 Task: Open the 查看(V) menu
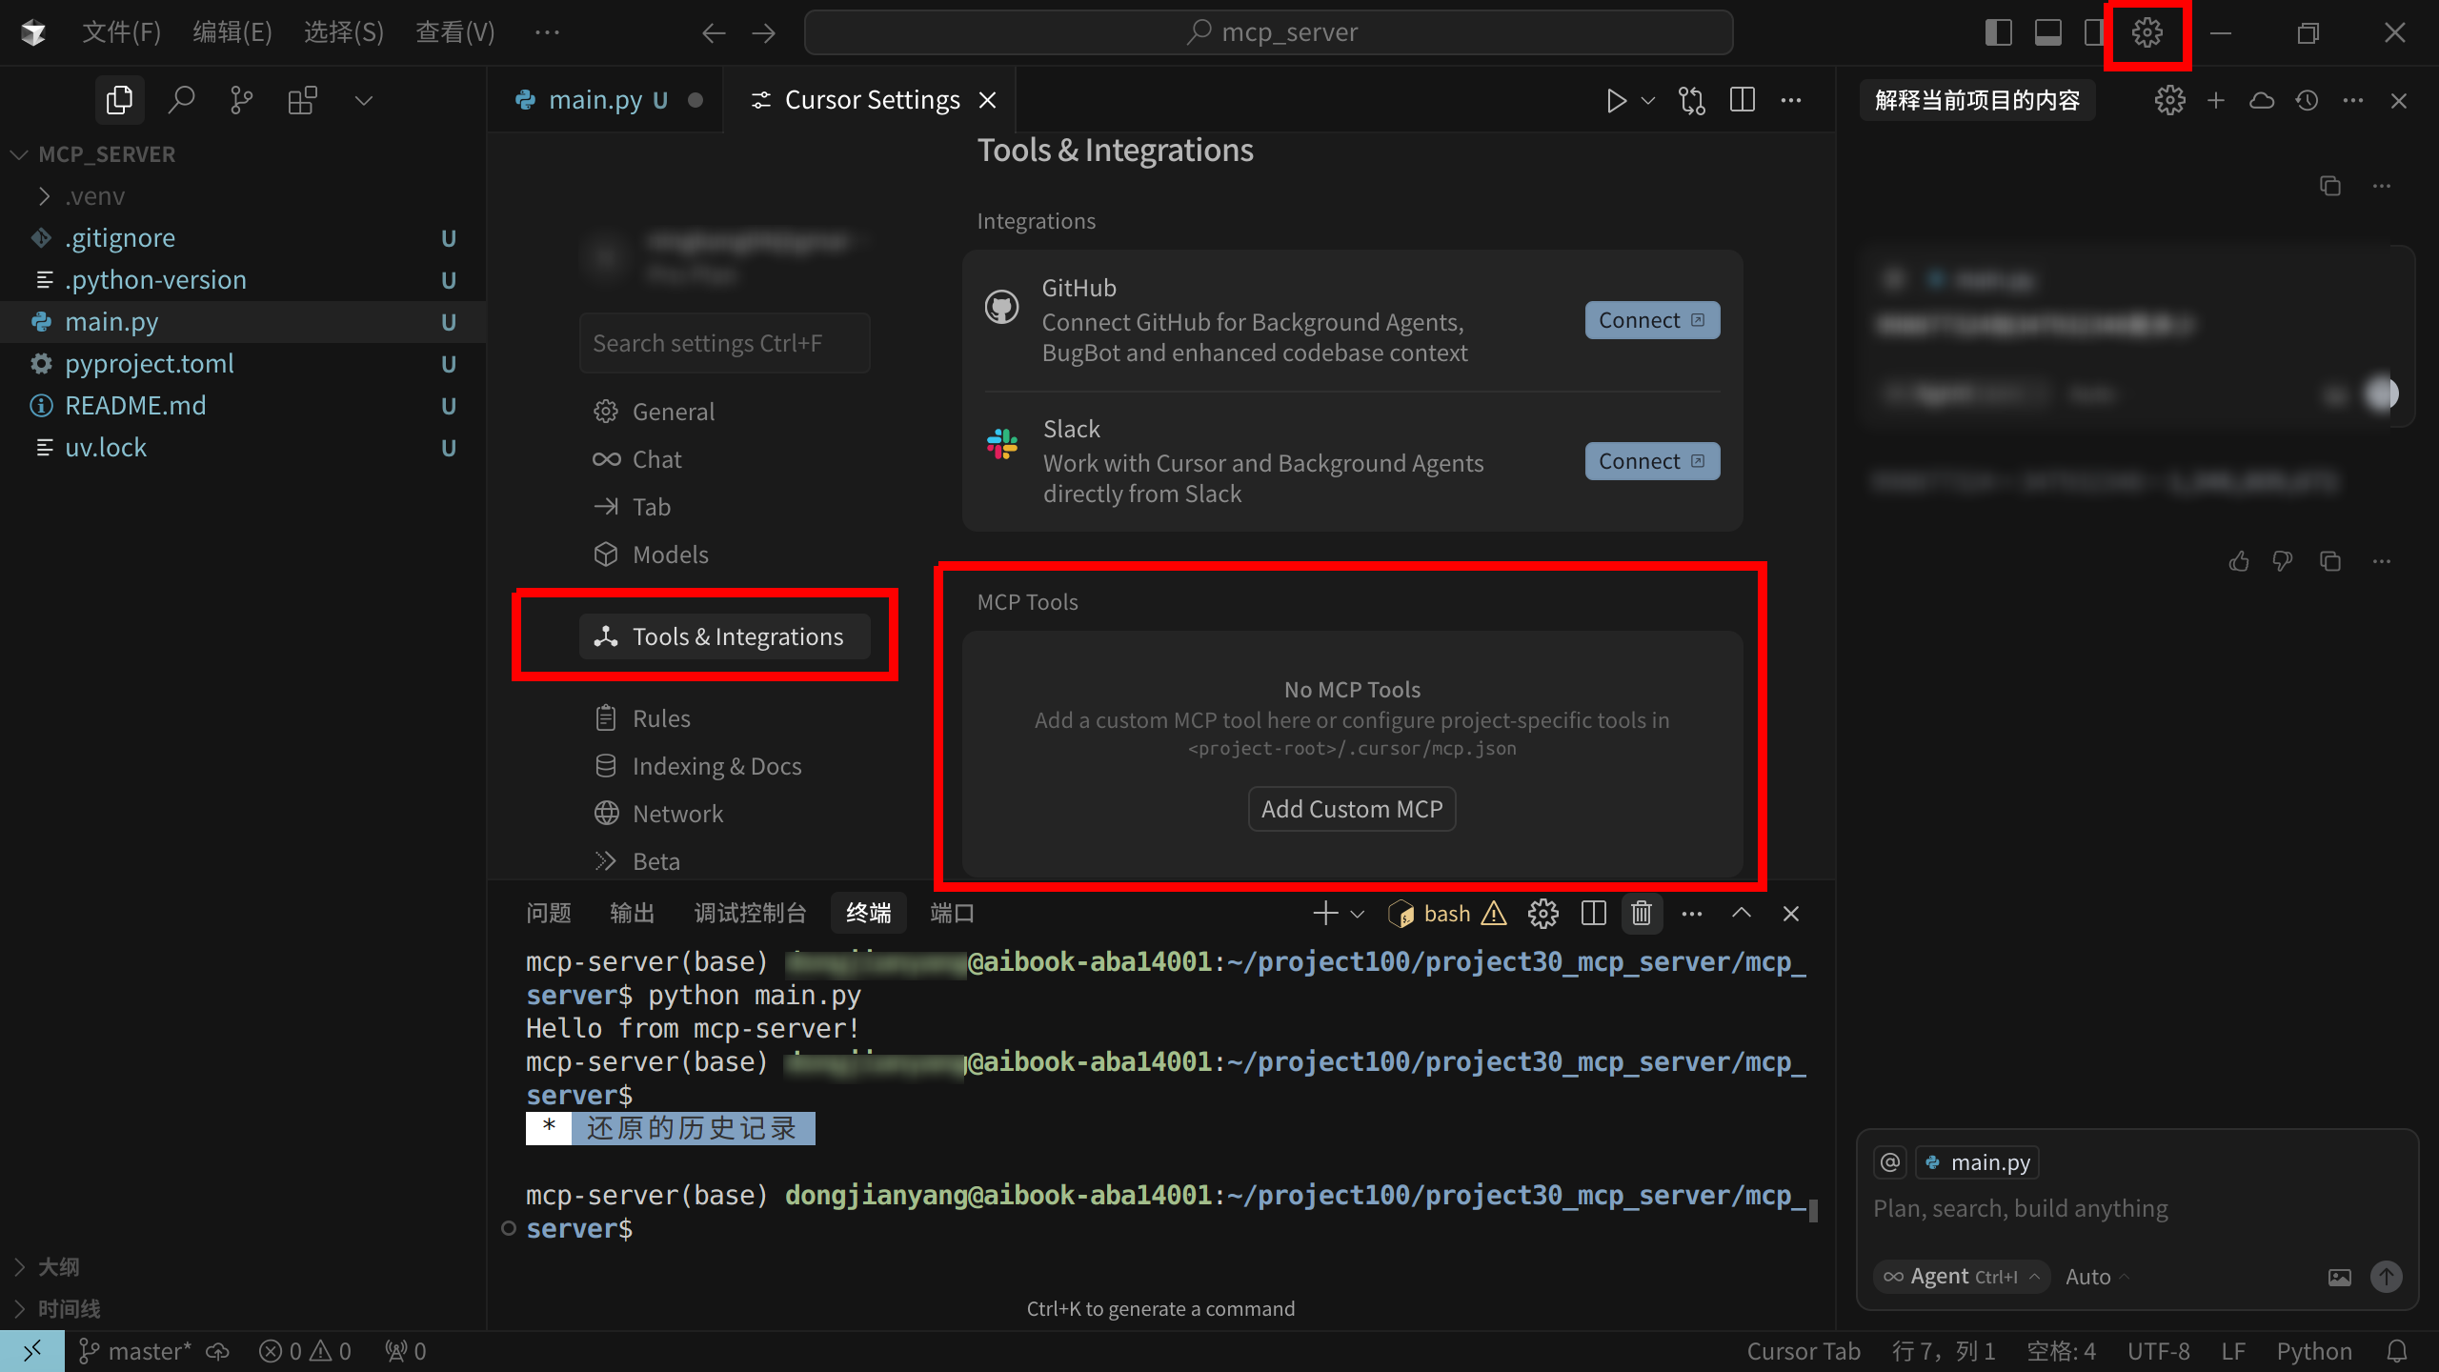(455, 32)
